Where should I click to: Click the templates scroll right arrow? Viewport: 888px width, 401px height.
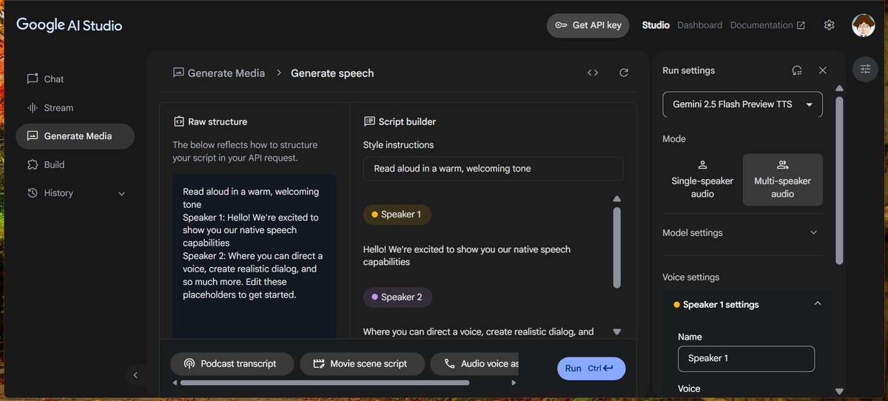(514, 383)
